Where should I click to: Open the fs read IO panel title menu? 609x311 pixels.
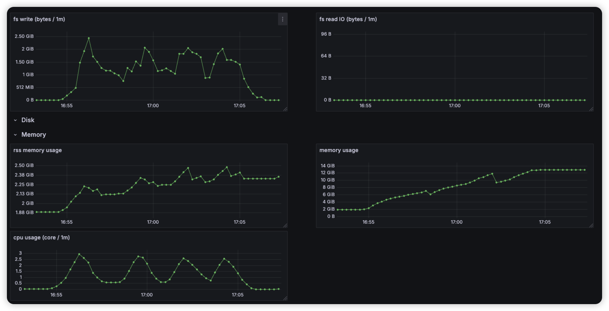click(x=348, y=19)
